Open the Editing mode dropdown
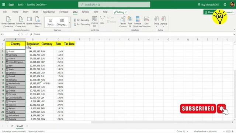Screen dimensions: 236x133 121,12
